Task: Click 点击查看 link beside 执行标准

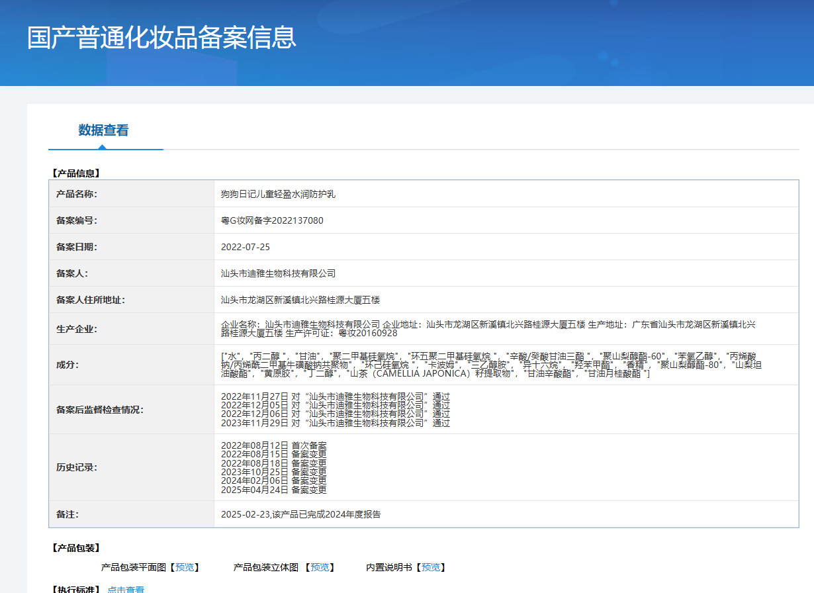Action: point(126,589)
